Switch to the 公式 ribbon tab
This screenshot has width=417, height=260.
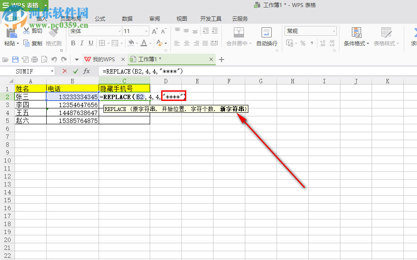click(100, 19)
